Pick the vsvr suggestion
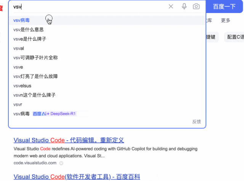Viewport: 244px width, 181px height. 108,104
